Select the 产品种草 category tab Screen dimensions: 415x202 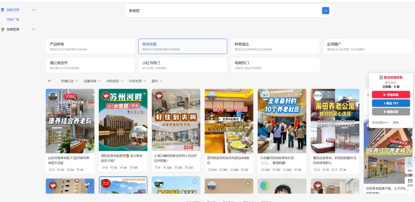[x=90, y=46]
